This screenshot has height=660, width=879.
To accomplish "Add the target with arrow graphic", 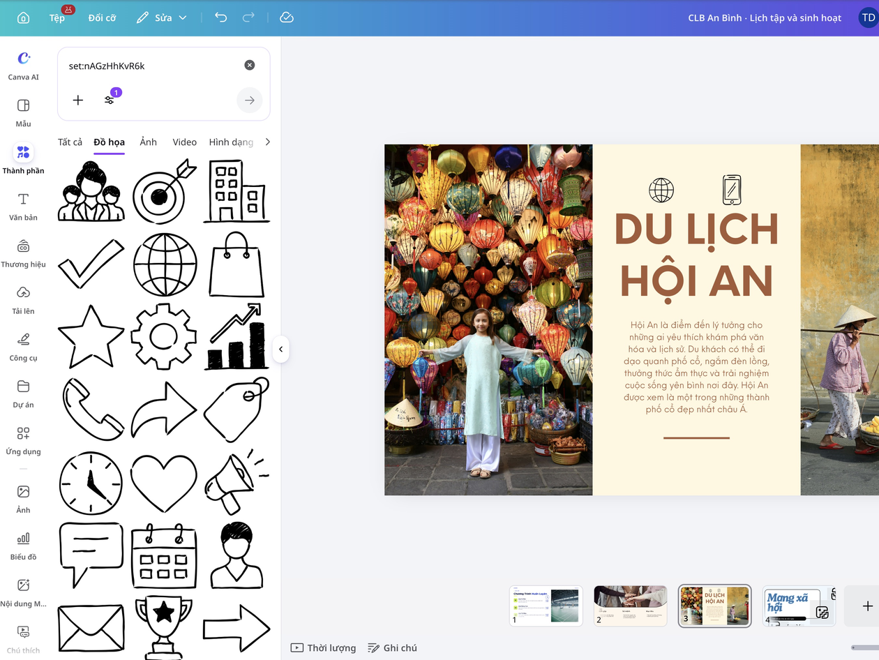I will tap(165, 191).
